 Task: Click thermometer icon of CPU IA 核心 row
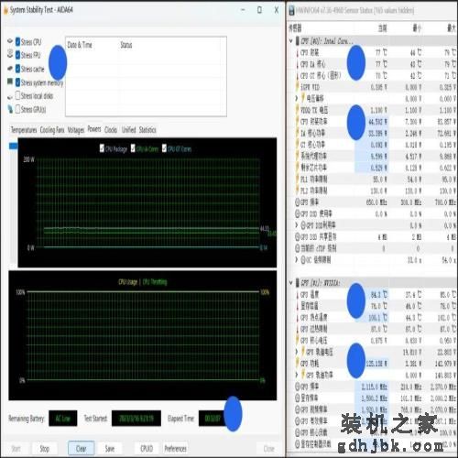(297, 64)
